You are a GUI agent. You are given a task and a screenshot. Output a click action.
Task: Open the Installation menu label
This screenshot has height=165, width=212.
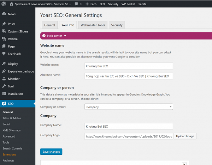click(16, 94)
